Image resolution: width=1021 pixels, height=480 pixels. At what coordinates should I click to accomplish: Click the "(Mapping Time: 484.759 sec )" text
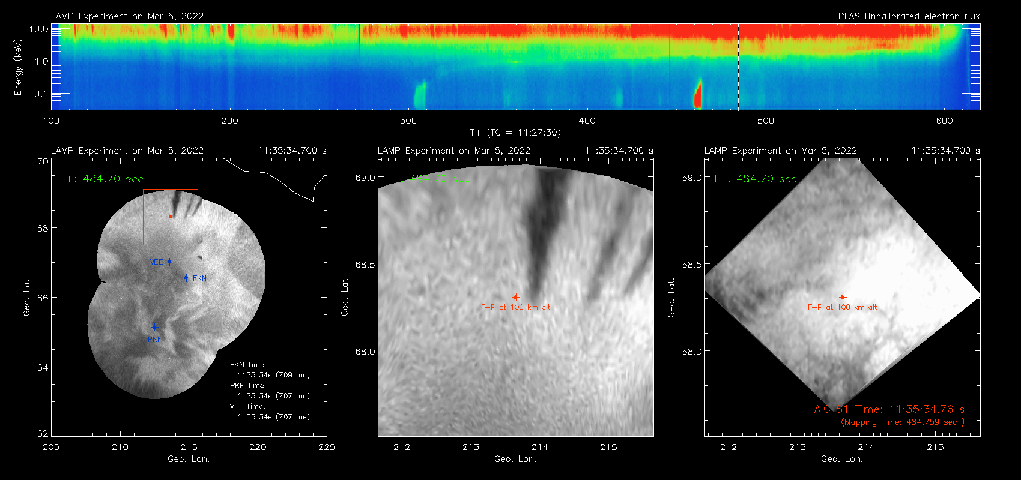(903, 422)
